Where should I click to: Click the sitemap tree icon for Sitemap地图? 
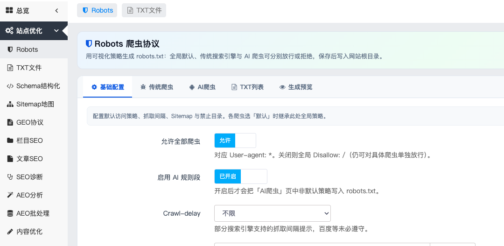10,104
